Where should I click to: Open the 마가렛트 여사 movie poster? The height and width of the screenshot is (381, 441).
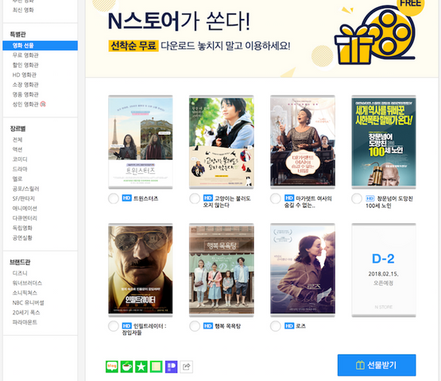[x=303, y=142]
